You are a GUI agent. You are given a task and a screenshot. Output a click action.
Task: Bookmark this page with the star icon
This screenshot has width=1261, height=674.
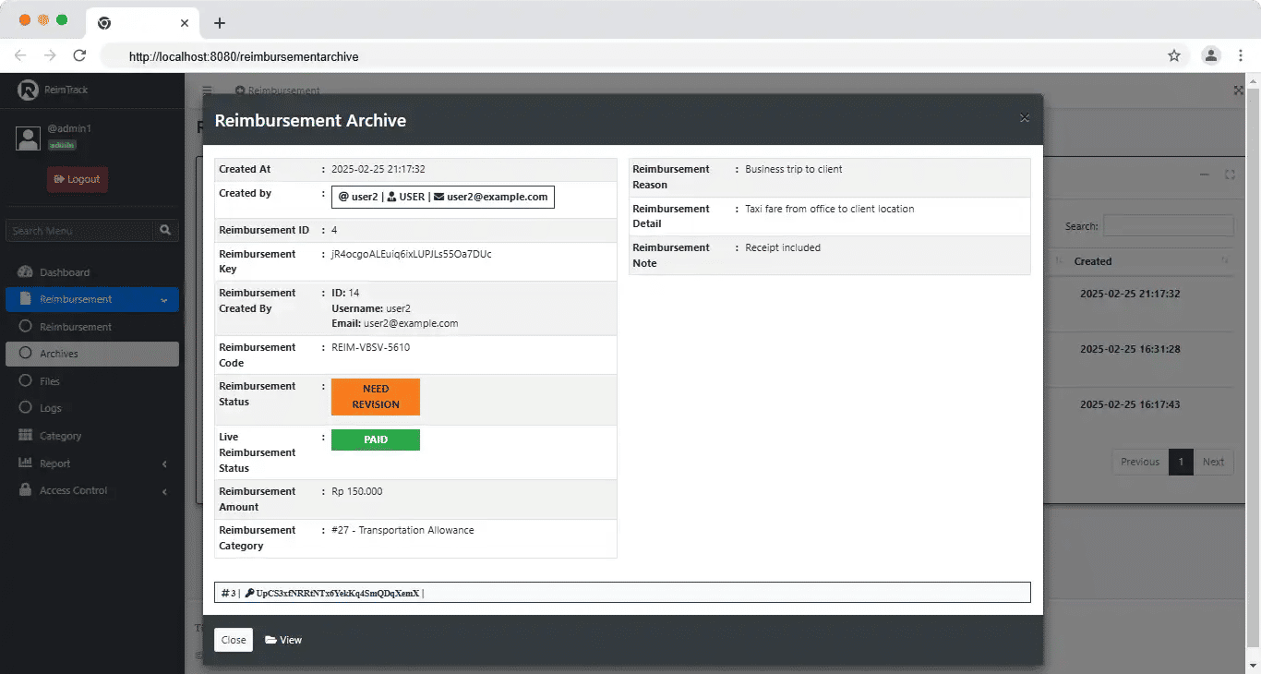point(1174,55)
